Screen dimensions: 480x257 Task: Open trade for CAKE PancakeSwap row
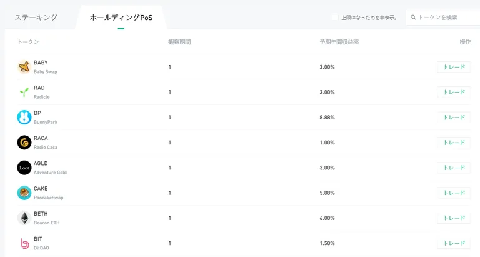pos(454,193)
